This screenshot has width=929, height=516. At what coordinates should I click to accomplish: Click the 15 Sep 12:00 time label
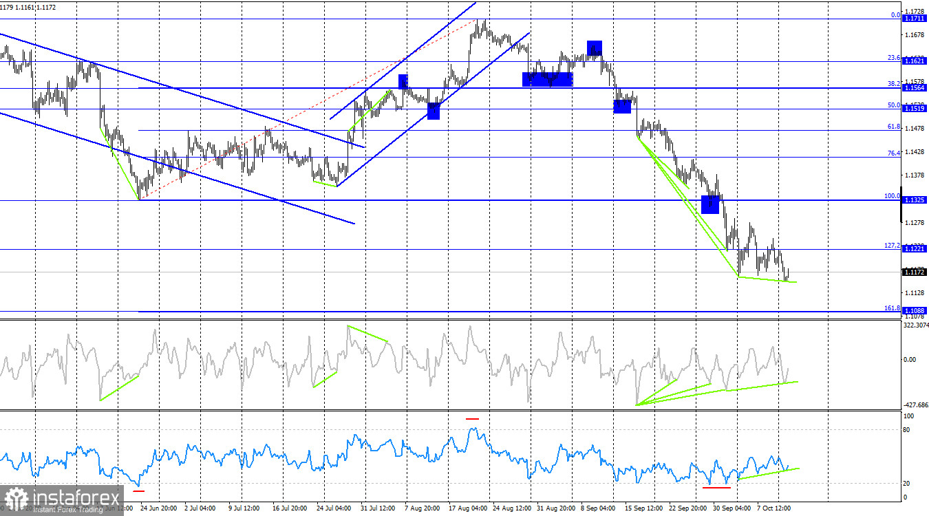point(644,508)
